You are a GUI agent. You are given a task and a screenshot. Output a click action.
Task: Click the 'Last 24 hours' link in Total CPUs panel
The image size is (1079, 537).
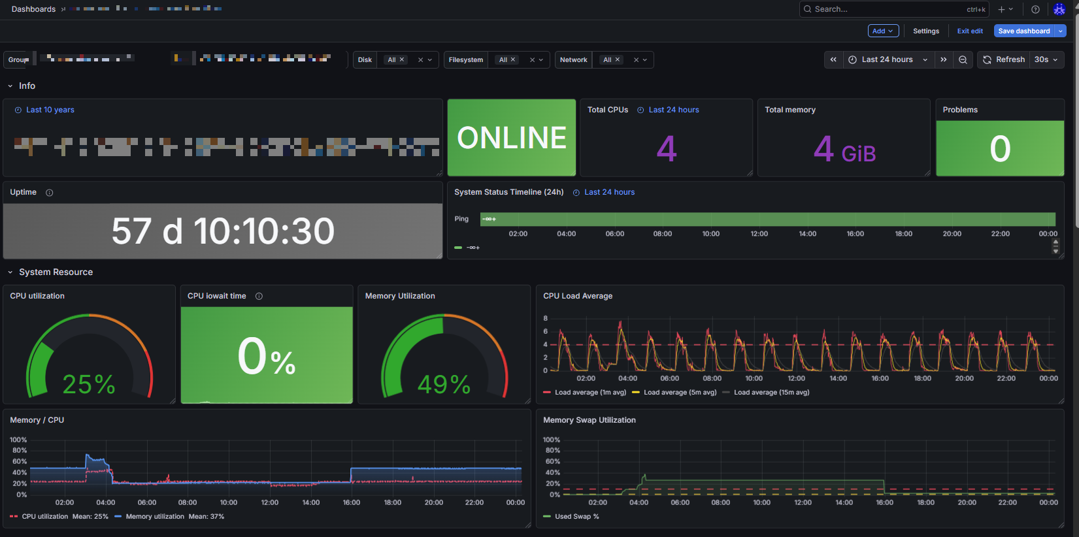(x=674, y=110)
